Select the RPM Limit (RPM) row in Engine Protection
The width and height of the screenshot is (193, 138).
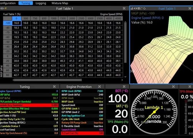(x=82, y=91)
